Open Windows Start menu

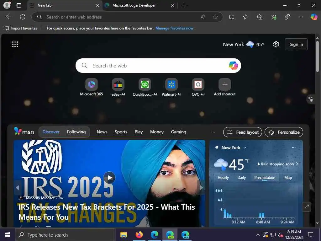8,235
